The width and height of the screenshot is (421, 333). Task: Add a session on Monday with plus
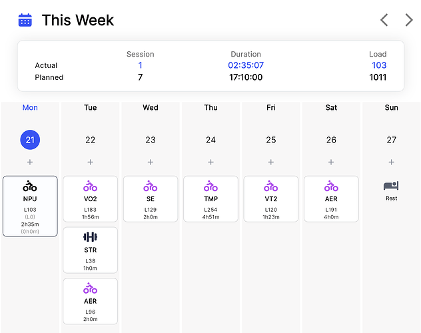click(x=30, y=162)
